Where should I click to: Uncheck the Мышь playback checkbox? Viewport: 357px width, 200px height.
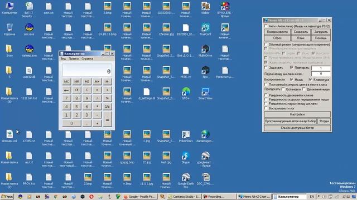point(292,79)
